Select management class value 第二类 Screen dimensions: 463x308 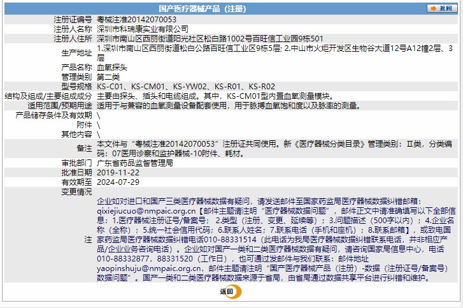108,77
